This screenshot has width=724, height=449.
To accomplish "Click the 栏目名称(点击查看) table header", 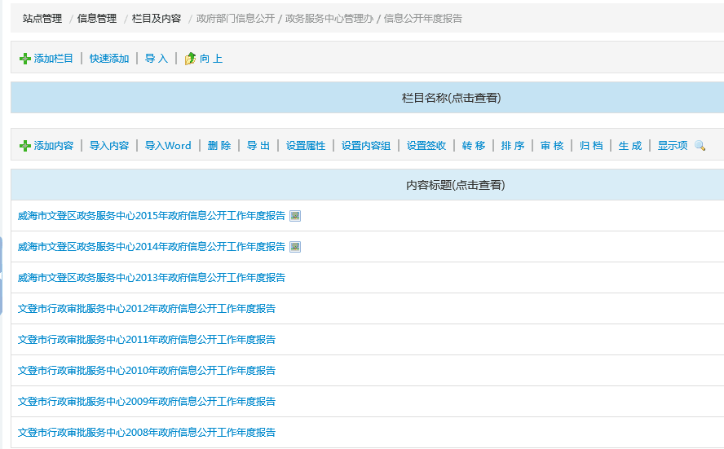I will pyautogui.click(x=451, y=98).
